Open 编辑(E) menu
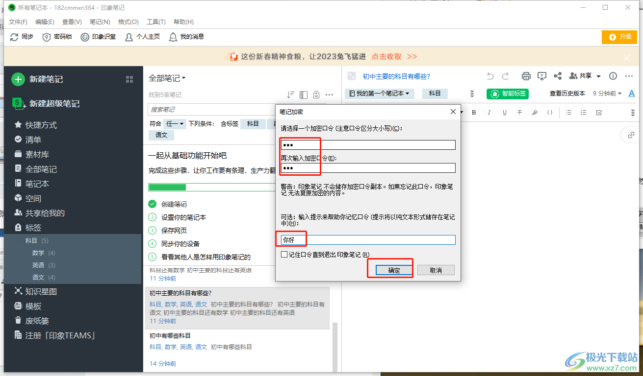Image resolution: width=643 pixels, height=376 pixels. [x=45, y=22]
